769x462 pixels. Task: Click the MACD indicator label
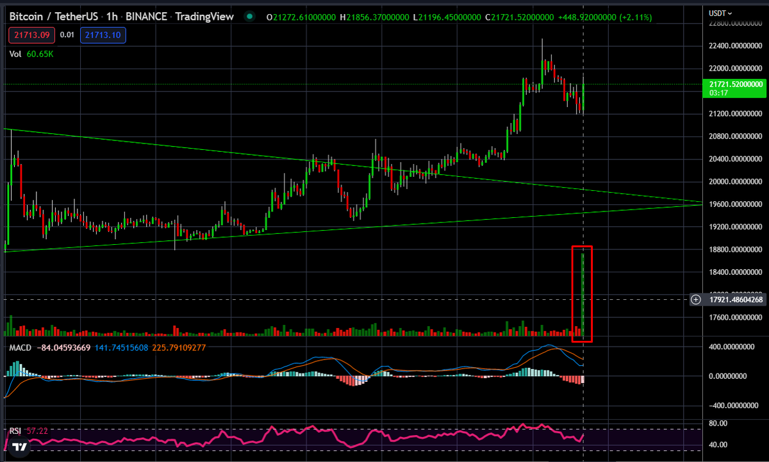click(21, 347)
